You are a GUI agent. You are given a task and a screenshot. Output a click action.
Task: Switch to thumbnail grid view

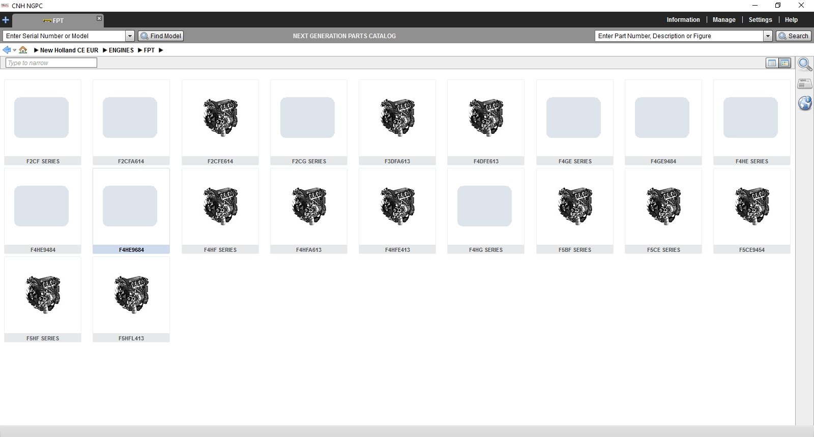click(x=785, y=63)
